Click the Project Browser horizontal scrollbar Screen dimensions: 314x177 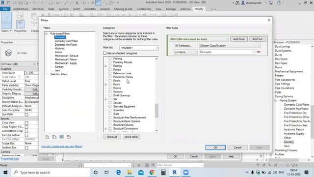point(284,160)
